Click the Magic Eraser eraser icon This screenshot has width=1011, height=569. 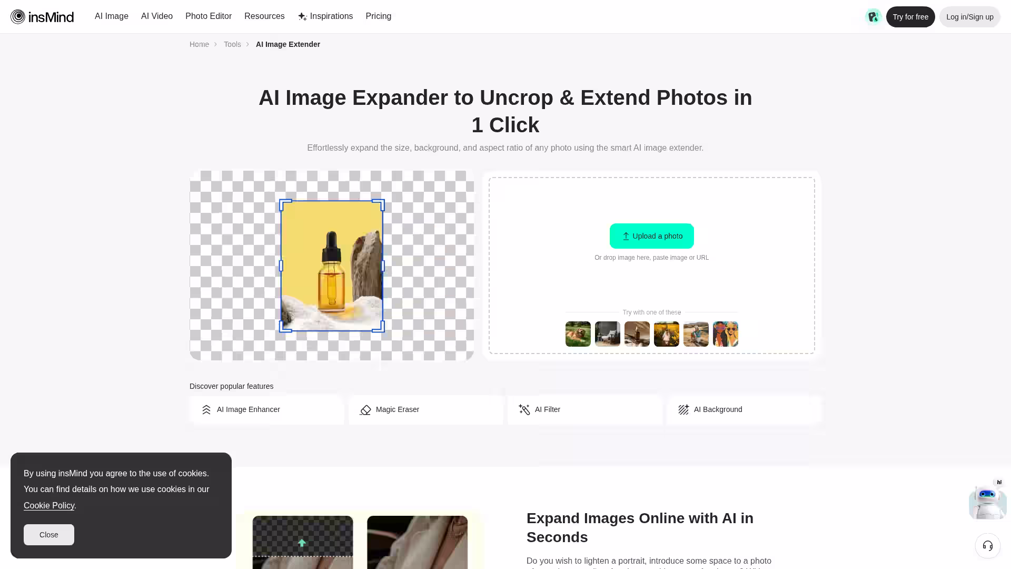pyautogui.click(x=365, y=410)
